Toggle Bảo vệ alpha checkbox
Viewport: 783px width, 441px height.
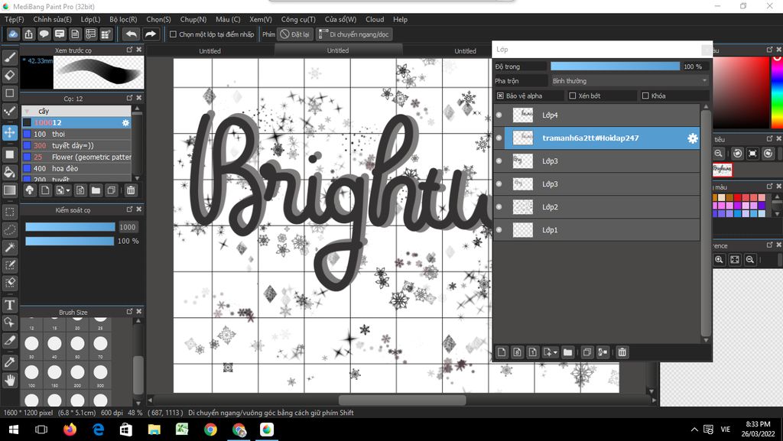[x=500, y=96]
